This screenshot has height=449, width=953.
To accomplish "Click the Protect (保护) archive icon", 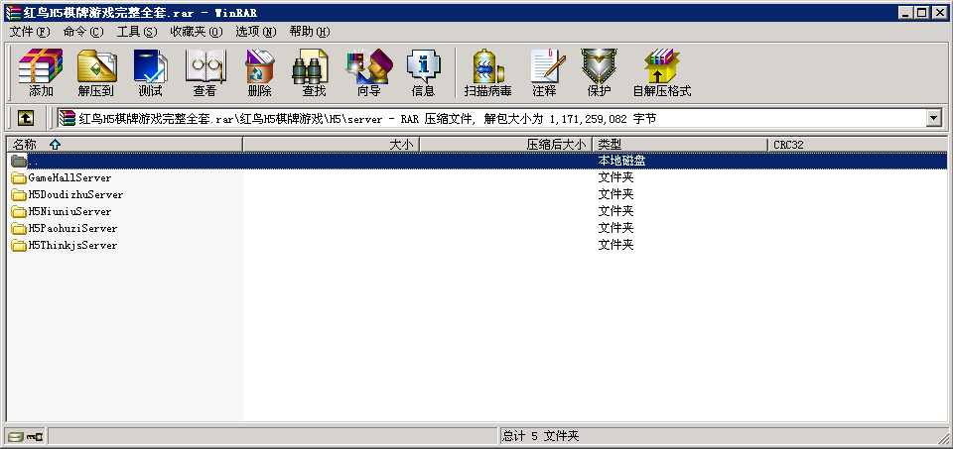I will [x=599, y=73].
